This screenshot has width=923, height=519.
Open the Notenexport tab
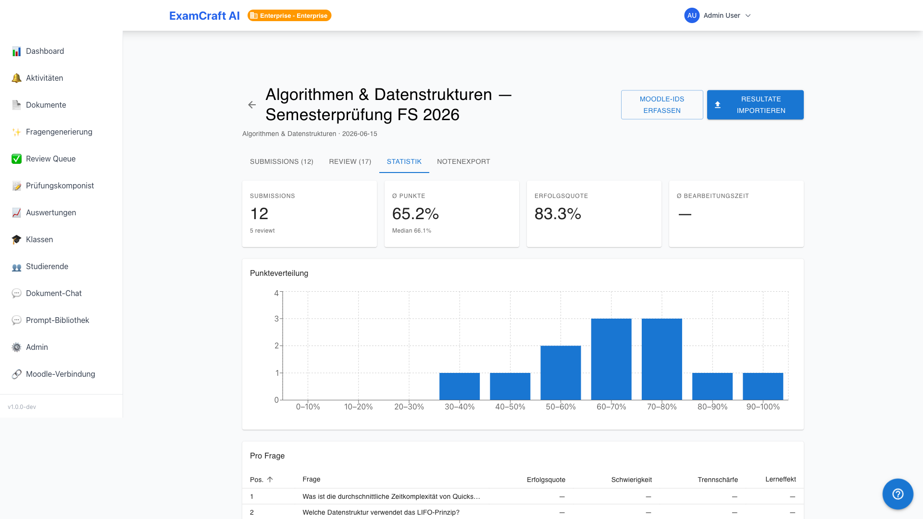(463, 161)
